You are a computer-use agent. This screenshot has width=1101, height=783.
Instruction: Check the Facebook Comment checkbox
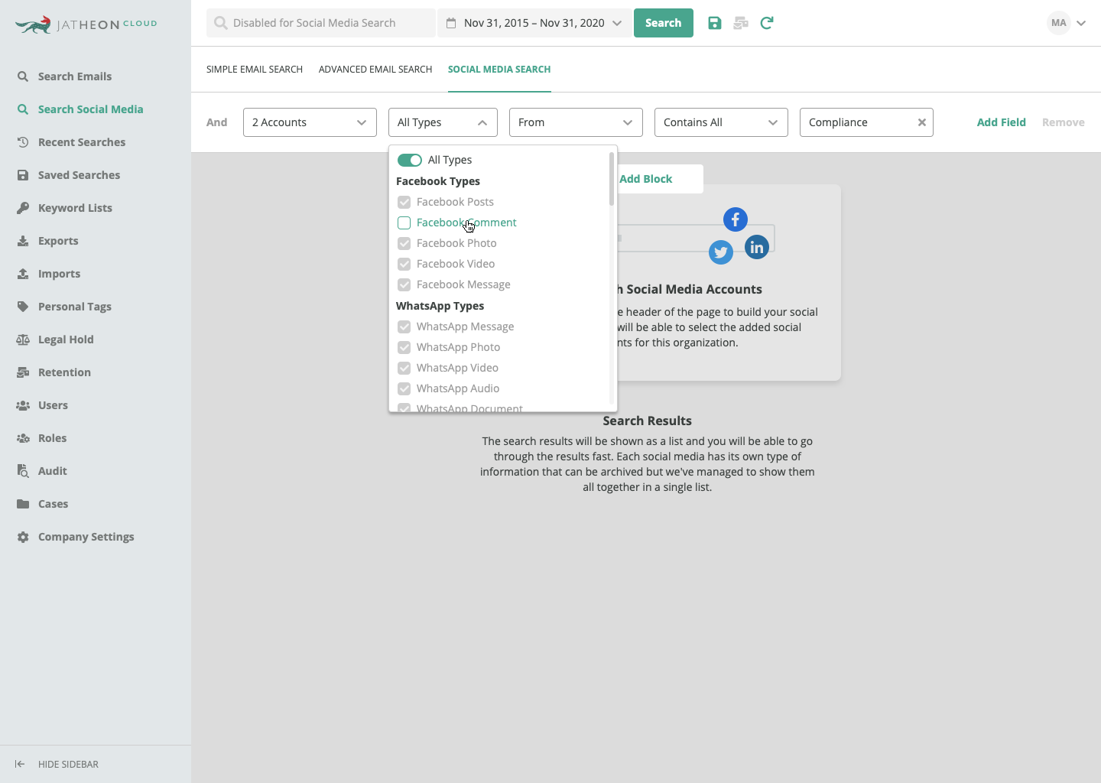click(404, 223)
